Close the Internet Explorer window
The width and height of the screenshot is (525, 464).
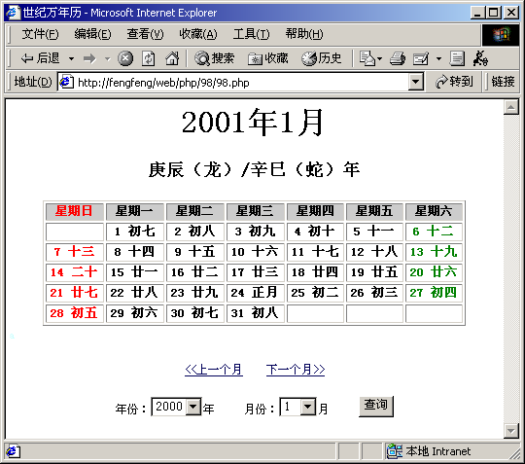(x=511, y=13)
